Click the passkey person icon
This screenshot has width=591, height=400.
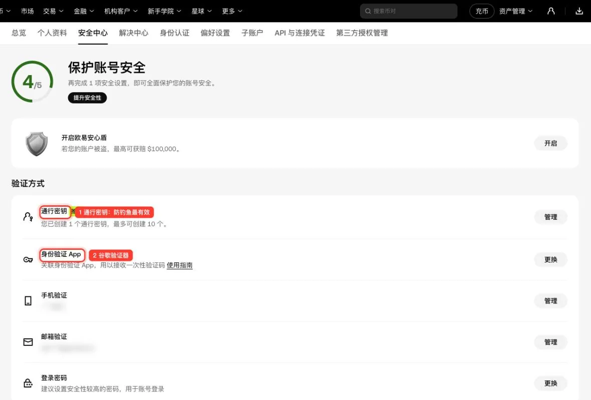[x=28, y=217]
